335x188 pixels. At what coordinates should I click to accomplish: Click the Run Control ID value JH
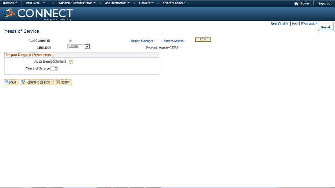[70, 41]
